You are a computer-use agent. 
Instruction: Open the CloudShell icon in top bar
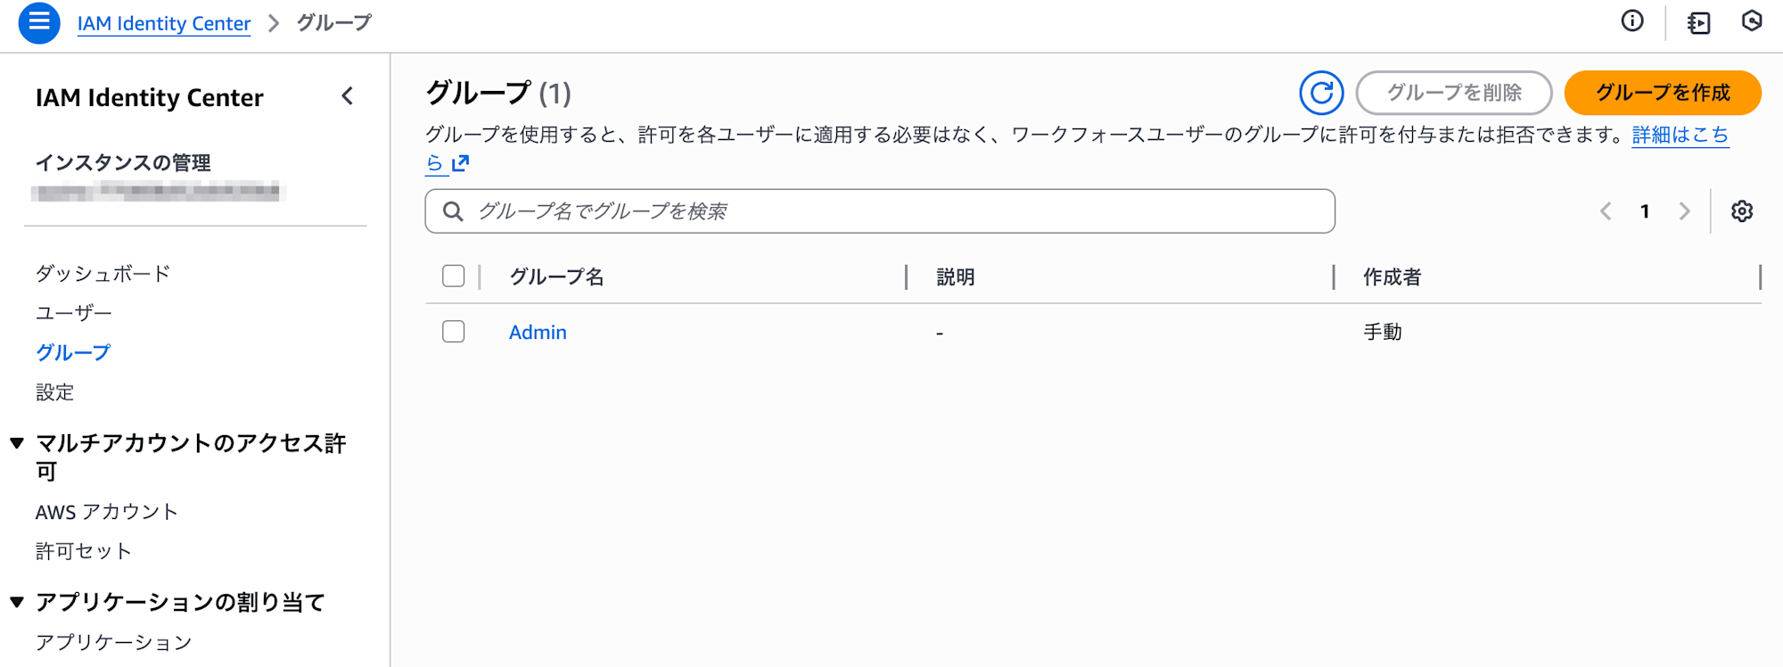[x=1699, y=22]
